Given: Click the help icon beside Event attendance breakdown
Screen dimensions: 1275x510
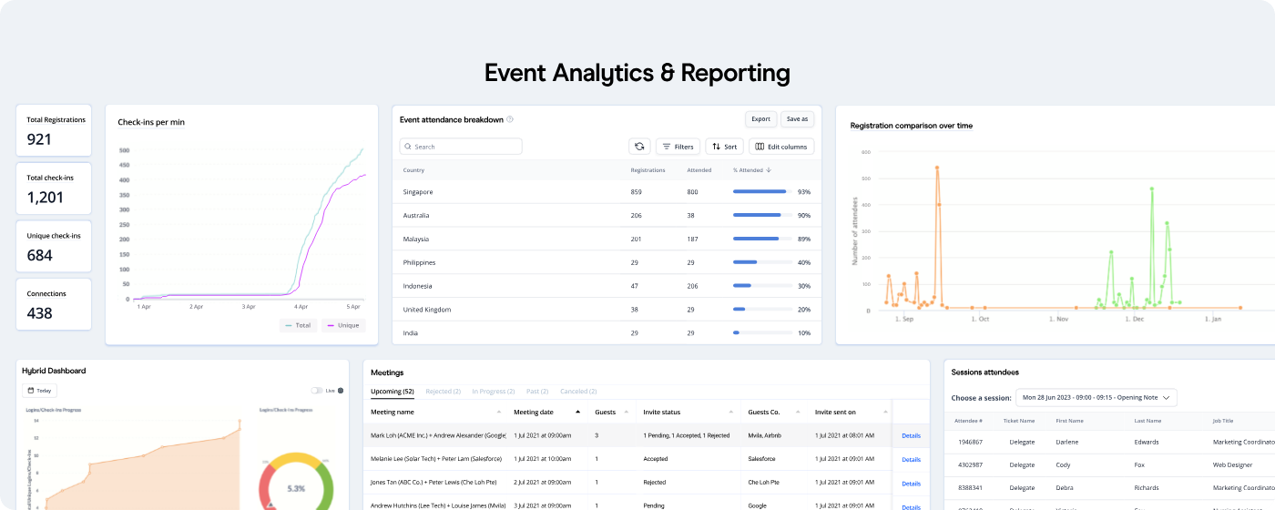Looking at the screenshot, I should tap(510, 119).
